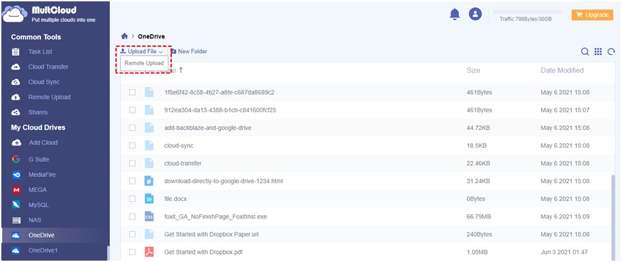The height and width of the screenshot is (262, 622).
Task: Click OneDrive in the breadcrumb
Action: coord(151,37)
